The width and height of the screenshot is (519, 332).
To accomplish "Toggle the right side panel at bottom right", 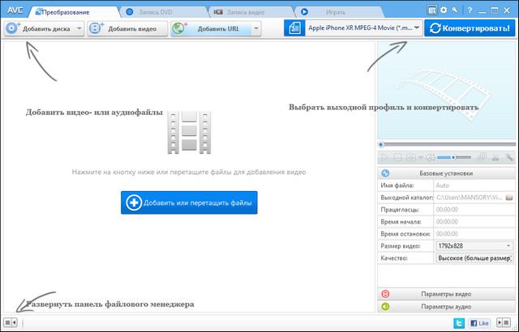I will tap(504, 322).
